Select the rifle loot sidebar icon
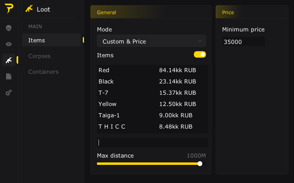Screen dimensions: 294x183 coord(8,60)
